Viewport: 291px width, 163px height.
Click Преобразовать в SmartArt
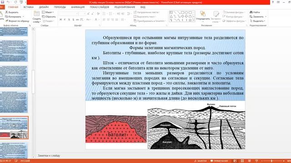click(150, 21)
